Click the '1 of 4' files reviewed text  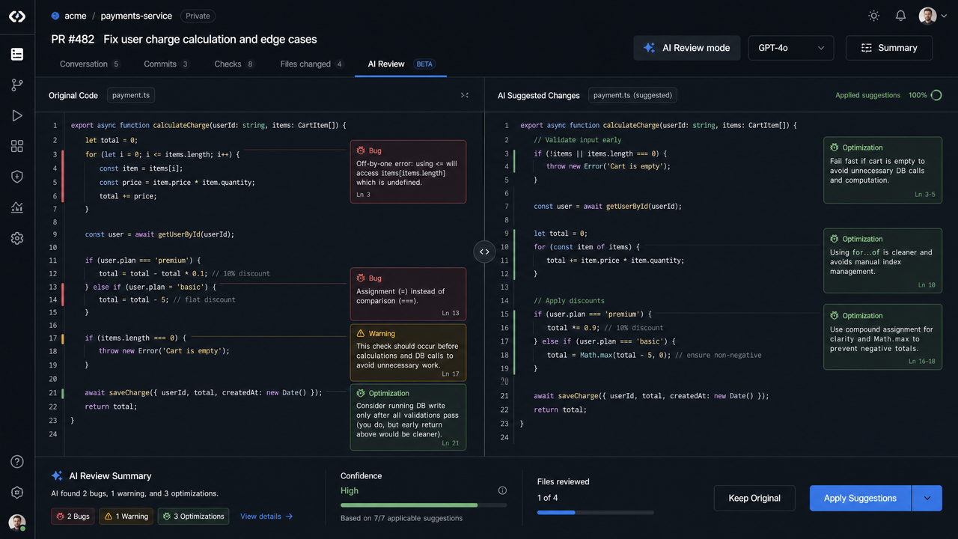click(x=547, y=498)
